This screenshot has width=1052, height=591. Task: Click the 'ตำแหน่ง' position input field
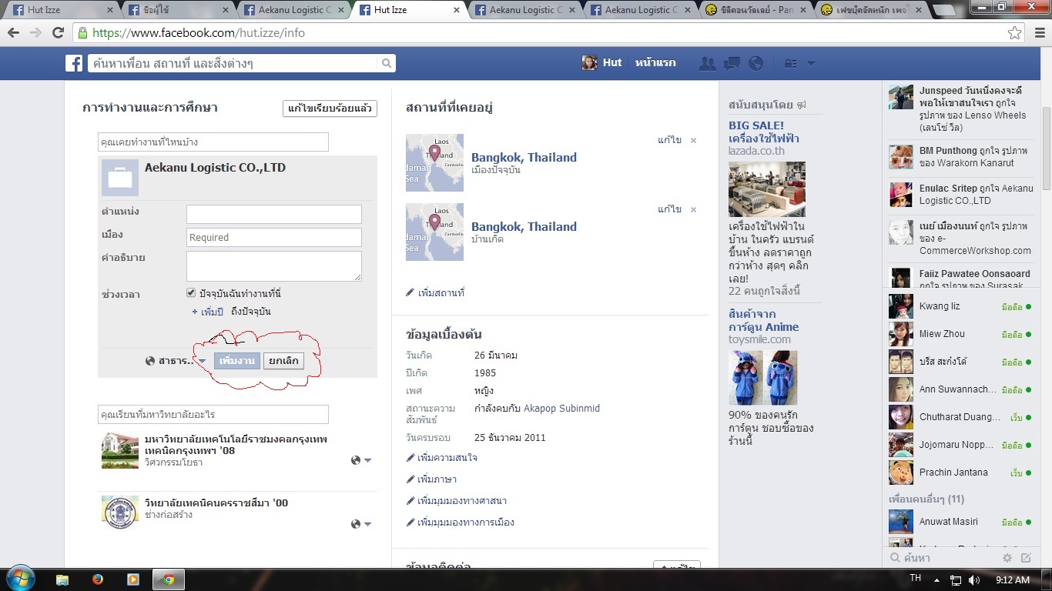click(274, 214)
